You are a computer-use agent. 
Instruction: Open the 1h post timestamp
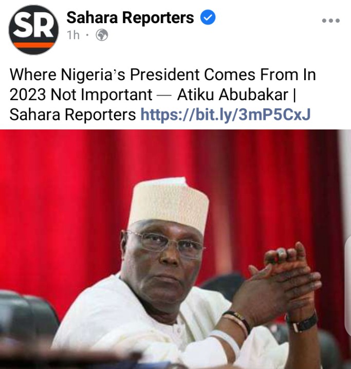73,35
